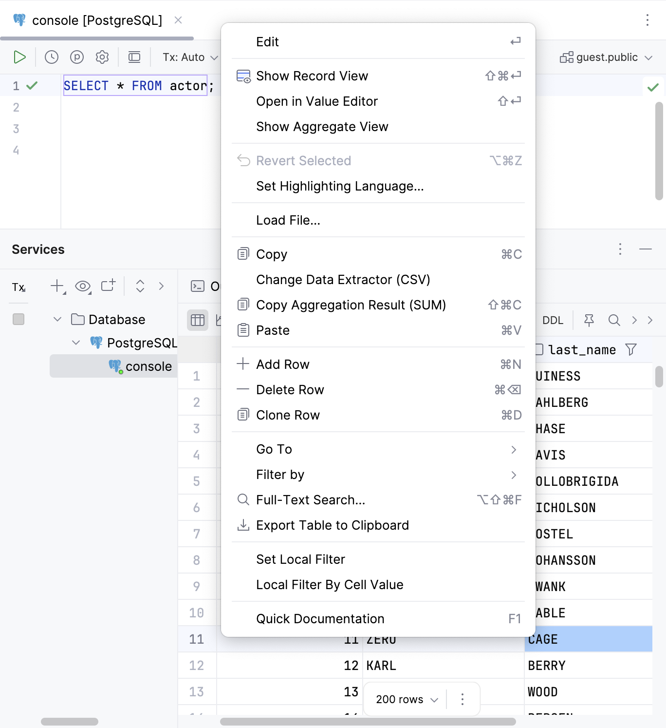The height and width of the screenshot is (728, 666).
Task: Toggle the in-editor results layout icon
Action: (x=134, y=57)
